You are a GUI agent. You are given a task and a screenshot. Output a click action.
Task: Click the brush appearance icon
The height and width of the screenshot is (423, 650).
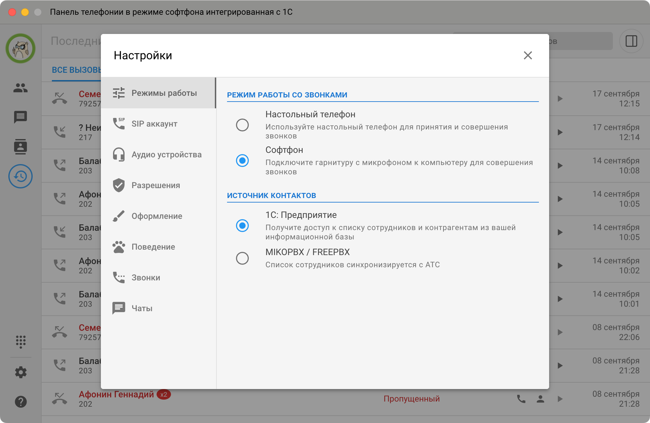point(119,216)
